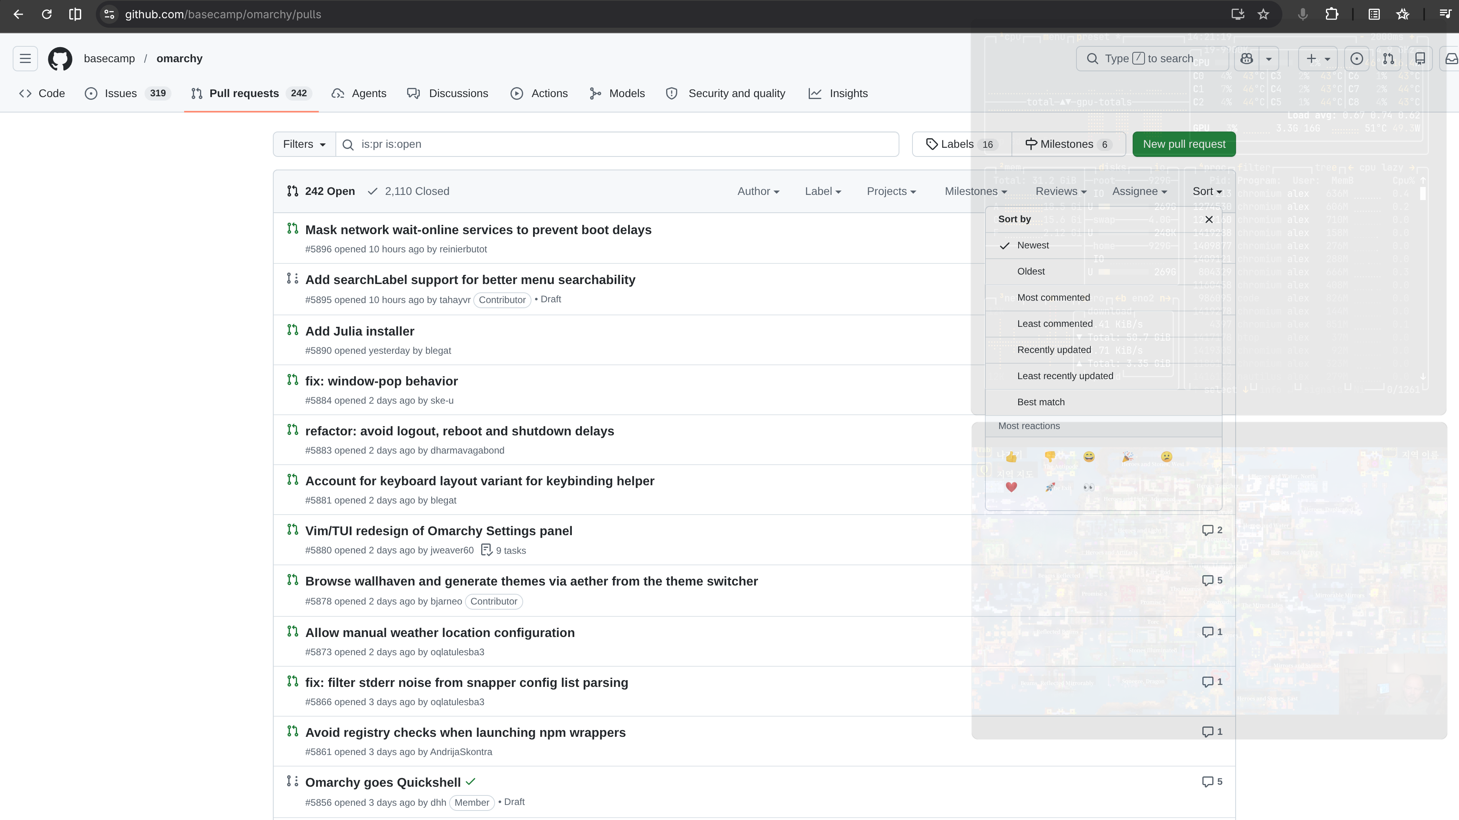
Task: Open the Milestones 6 button
Action: [1068, 144]
